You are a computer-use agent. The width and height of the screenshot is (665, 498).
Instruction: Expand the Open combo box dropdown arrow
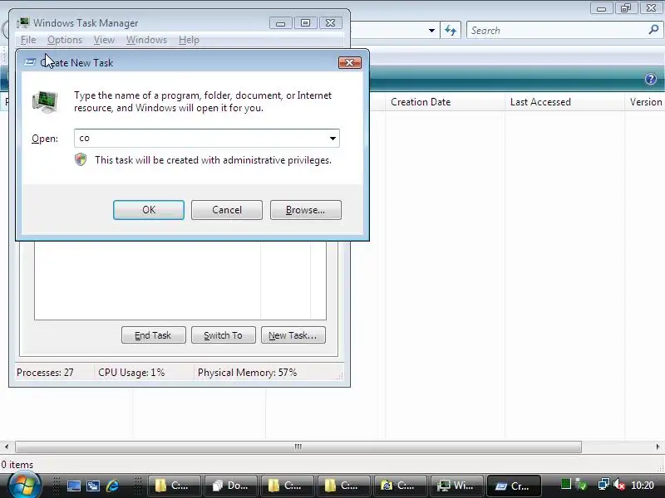tap(332, 138)
